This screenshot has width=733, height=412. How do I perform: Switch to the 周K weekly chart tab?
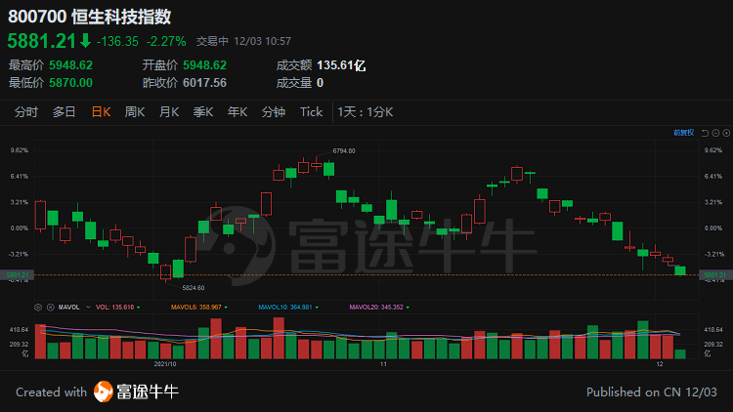(135, 112)
